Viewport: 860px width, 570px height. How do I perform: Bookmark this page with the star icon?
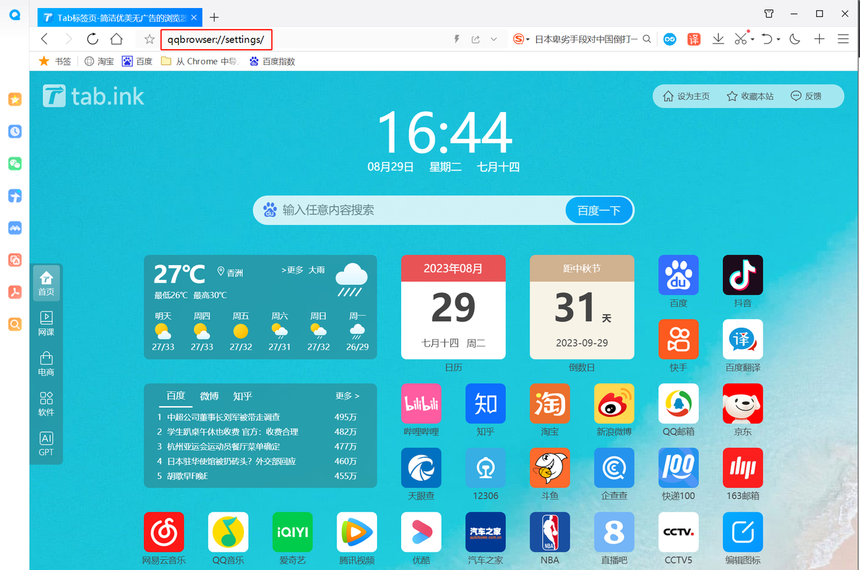pyautogui.click(x=149, y=39)
